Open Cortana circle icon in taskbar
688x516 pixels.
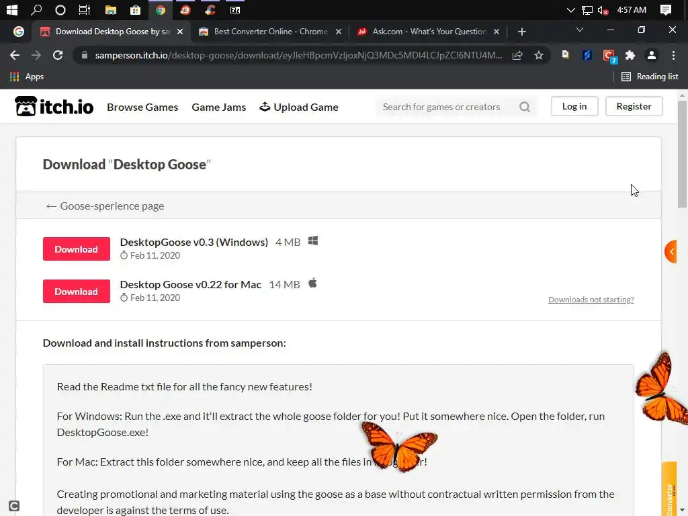pos(60,9)
